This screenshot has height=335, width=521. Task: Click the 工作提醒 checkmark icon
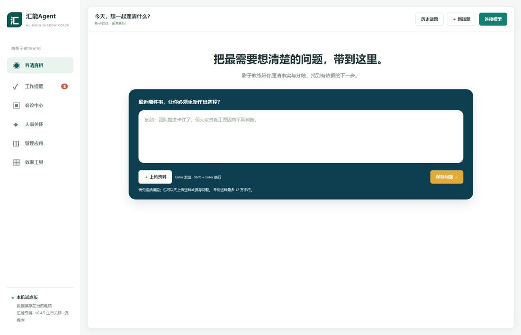(x=16, y=87)
